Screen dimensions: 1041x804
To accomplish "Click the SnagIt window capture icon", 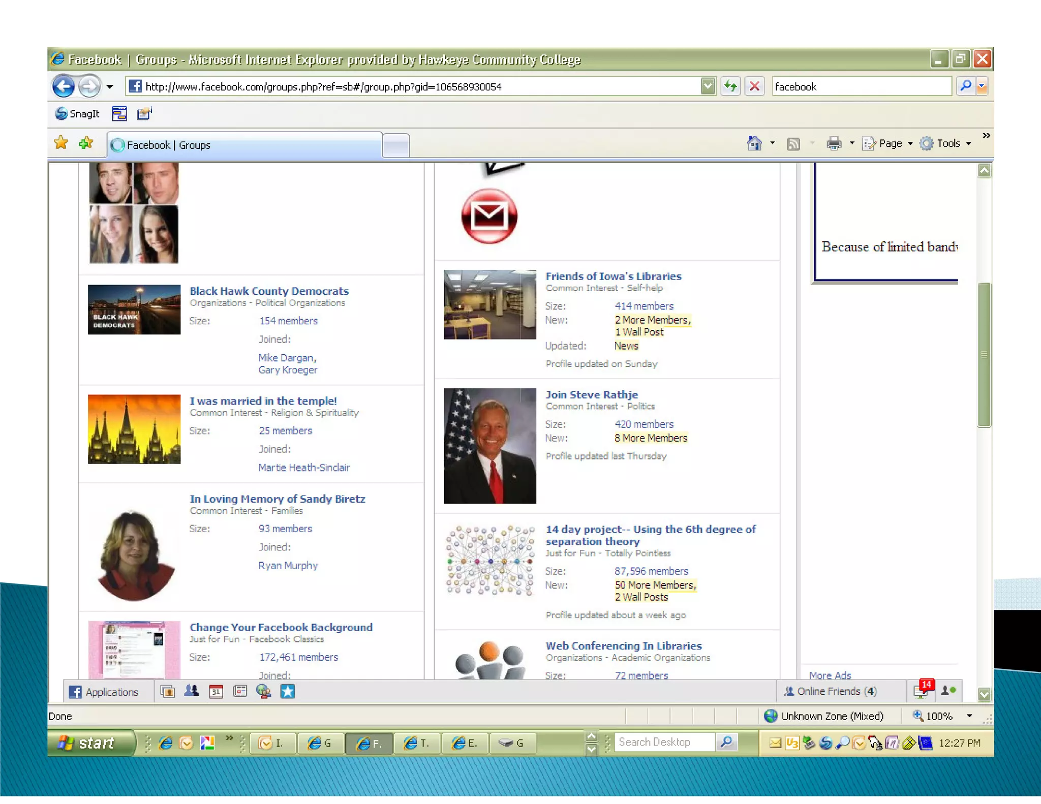I will [119, 114].
